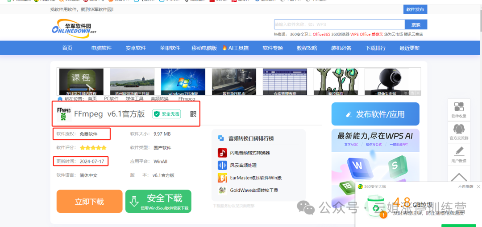Open the WPS AI 最新能力 banner
Viewport: 482px width, 227px height.
(x=375, y=156)
